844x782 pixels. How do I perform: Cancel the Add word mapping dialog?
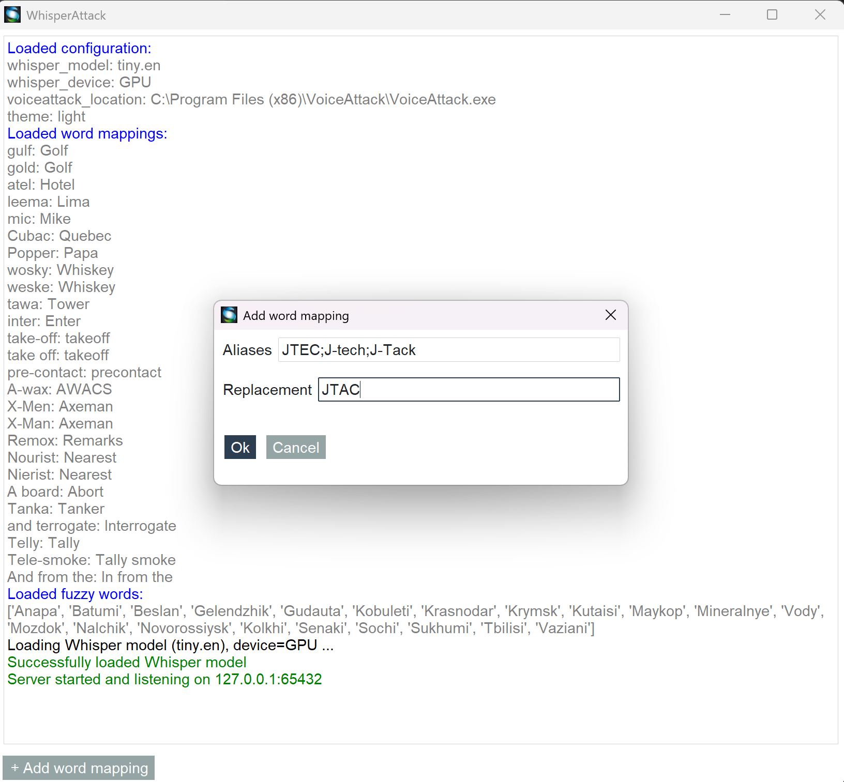(296, 447)
